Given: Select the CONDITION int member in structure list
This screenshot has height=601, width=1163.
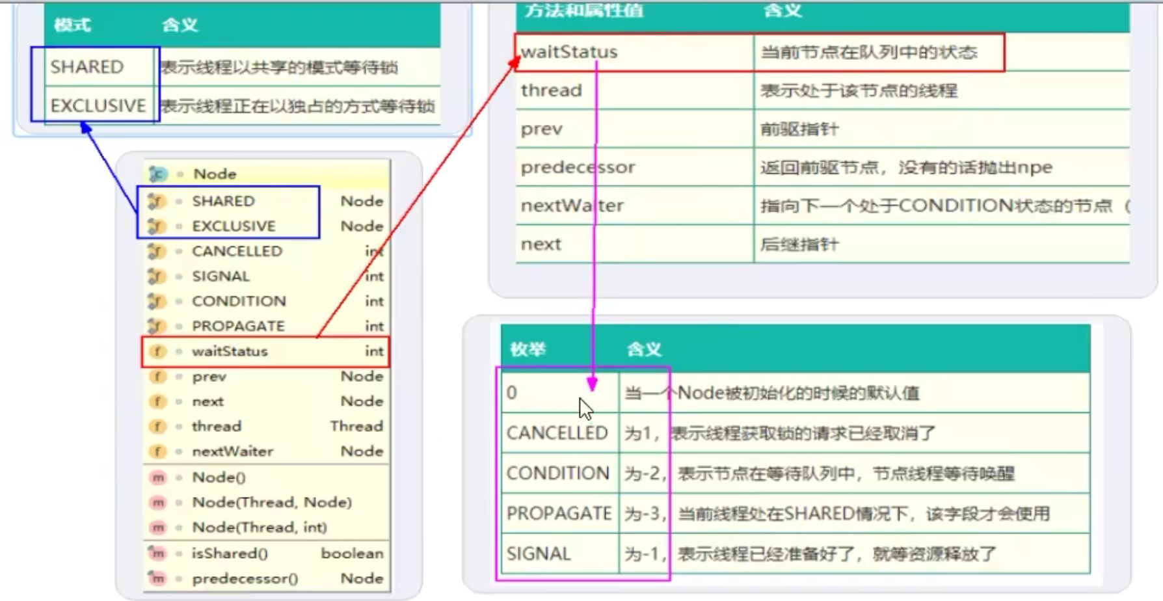Looking at the screenshot, I should [239, 301].
